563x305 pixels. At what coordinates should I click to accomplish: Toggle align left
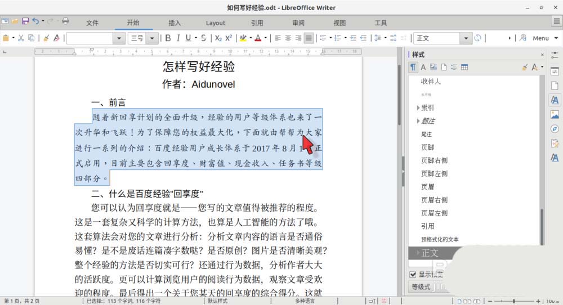pos(278,38)
